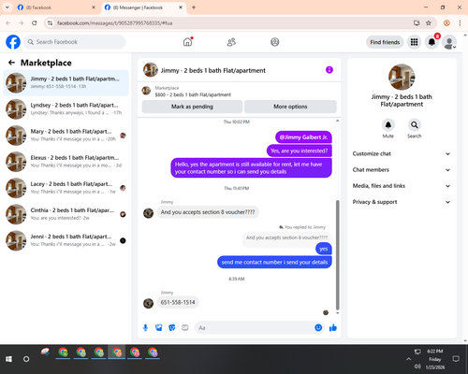Select the Jimmy conversation in the list
The image size is (468, 374).
(66, 83)
